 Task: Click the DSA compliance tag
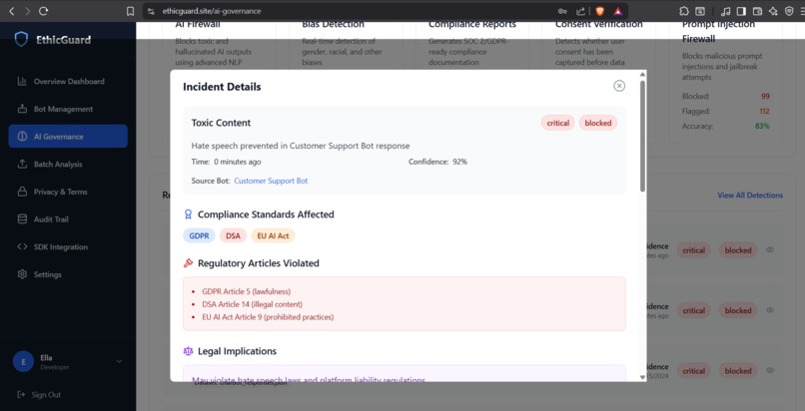click(233, 235)
